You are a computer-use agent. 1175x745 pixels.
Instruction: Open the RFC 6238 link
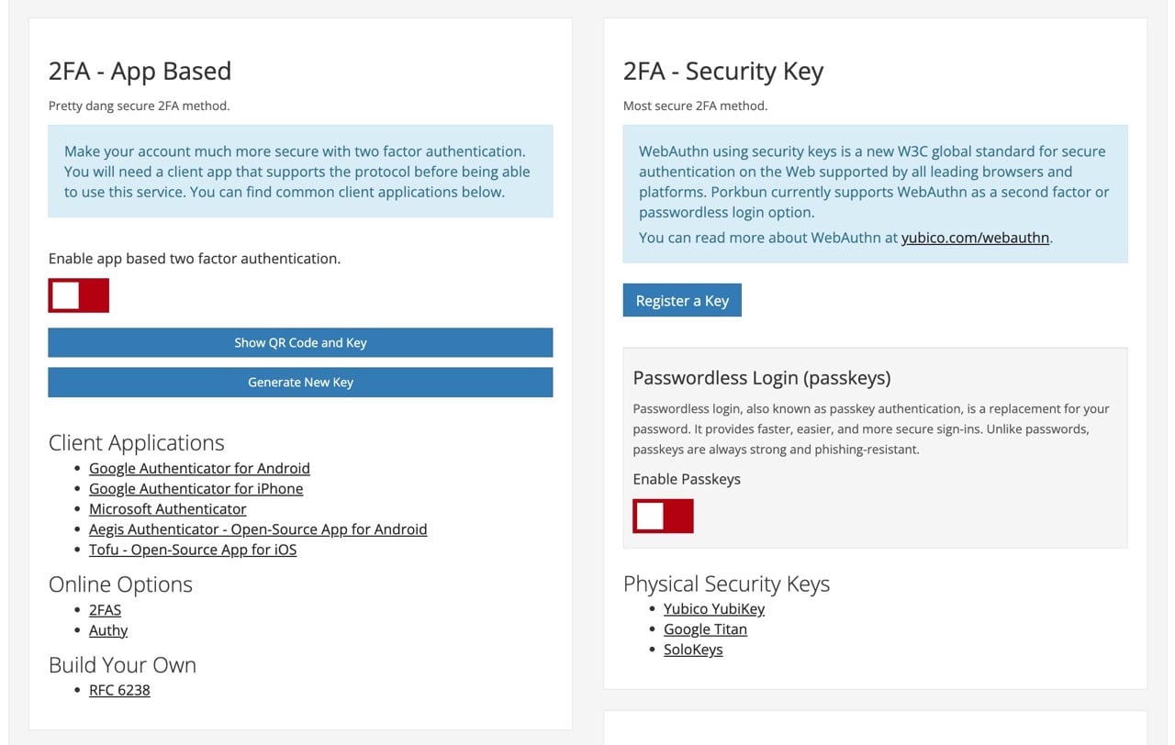point(119,690)
